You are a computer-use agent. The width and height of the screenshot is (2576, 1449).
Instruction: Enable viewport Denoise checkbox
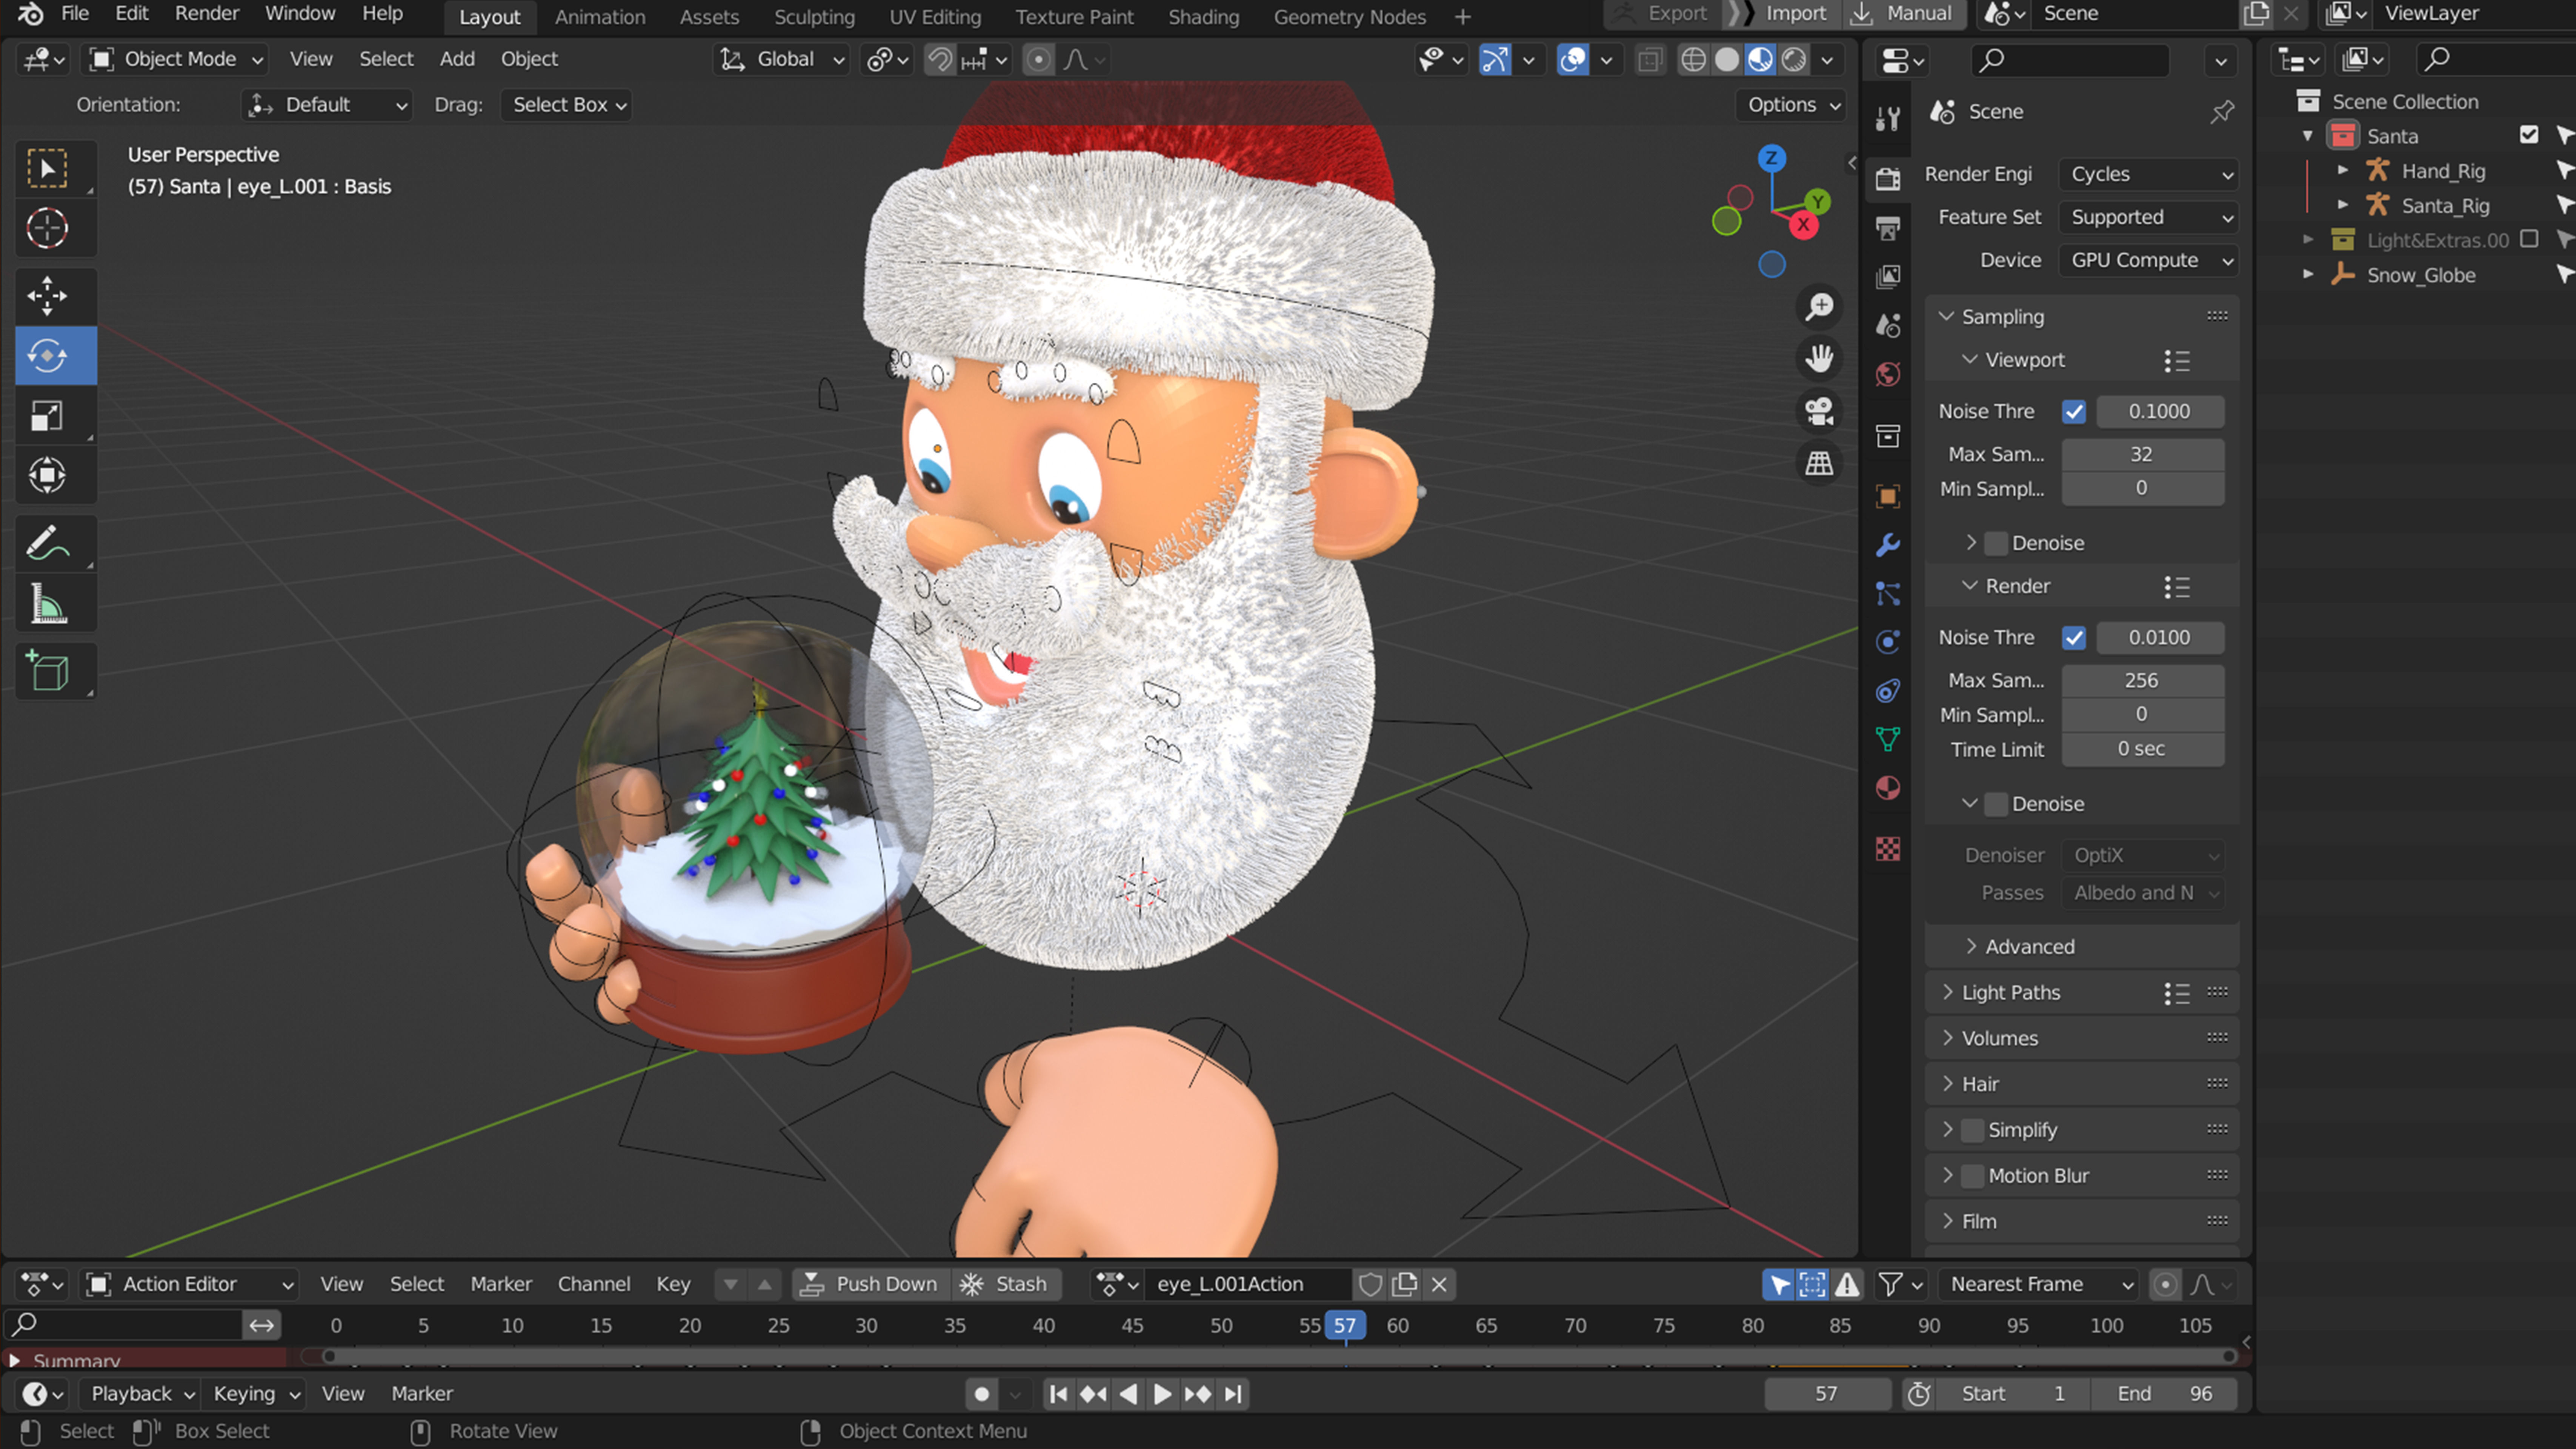(x=1996, y=543)
